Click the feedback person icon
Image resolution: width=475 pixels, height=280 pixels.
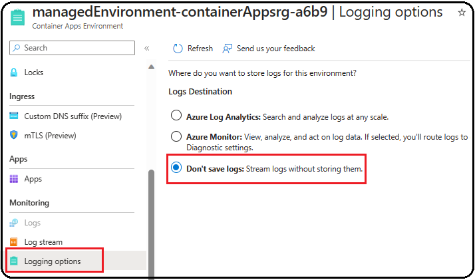coord(228,49)
